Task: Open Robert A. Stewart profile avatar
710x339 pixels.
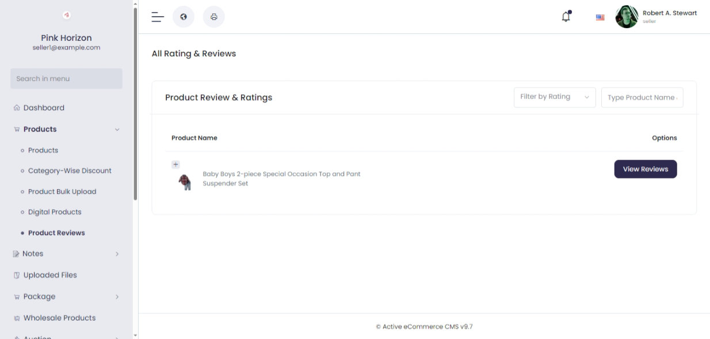Action: 627,17
